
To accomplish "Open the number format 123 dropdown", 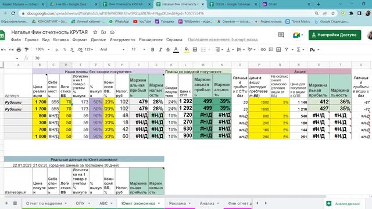I will (x=89, y=49).
